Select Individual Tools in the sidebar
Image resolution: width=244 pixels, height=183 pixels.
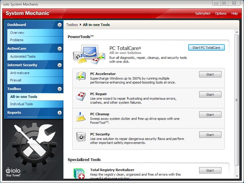click(21, 104)
